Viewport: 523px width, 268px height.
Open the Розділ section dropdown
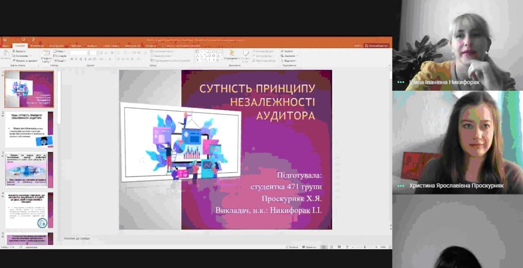[59, 61]
